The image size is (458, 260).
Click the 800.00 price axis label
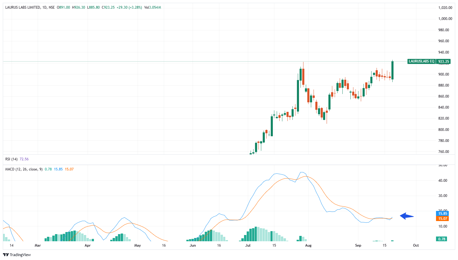[x=444, y=130]
